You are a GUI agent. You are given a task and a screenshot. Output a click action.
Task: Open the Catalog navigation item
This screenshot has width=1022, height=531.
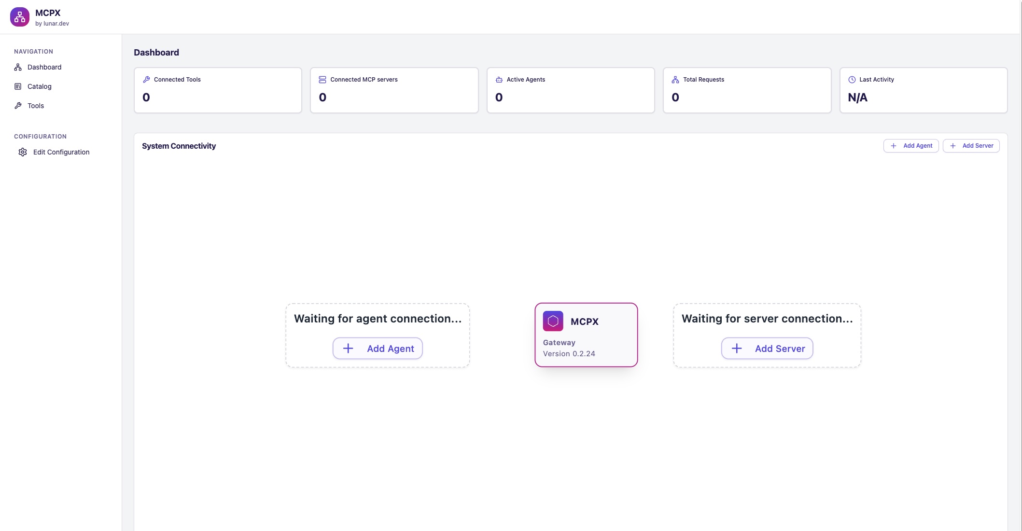(40, 86)
